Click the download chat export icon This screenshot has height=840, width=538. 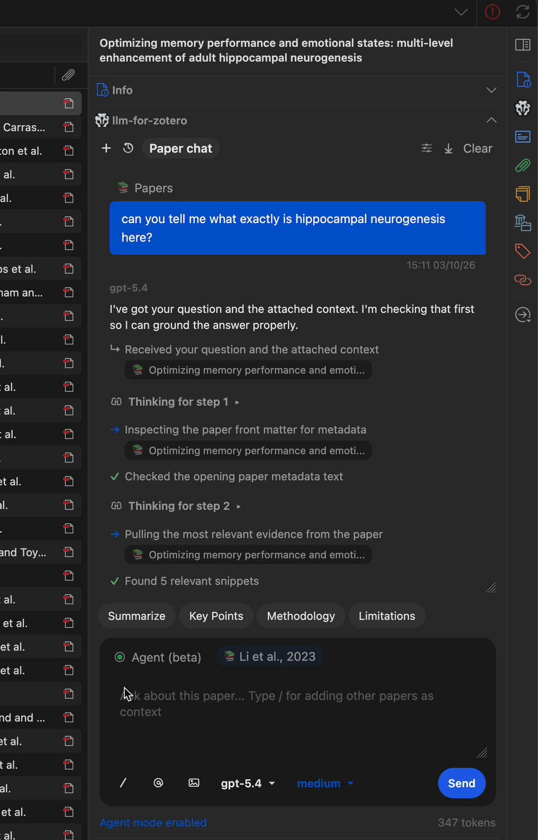[448, 148]
